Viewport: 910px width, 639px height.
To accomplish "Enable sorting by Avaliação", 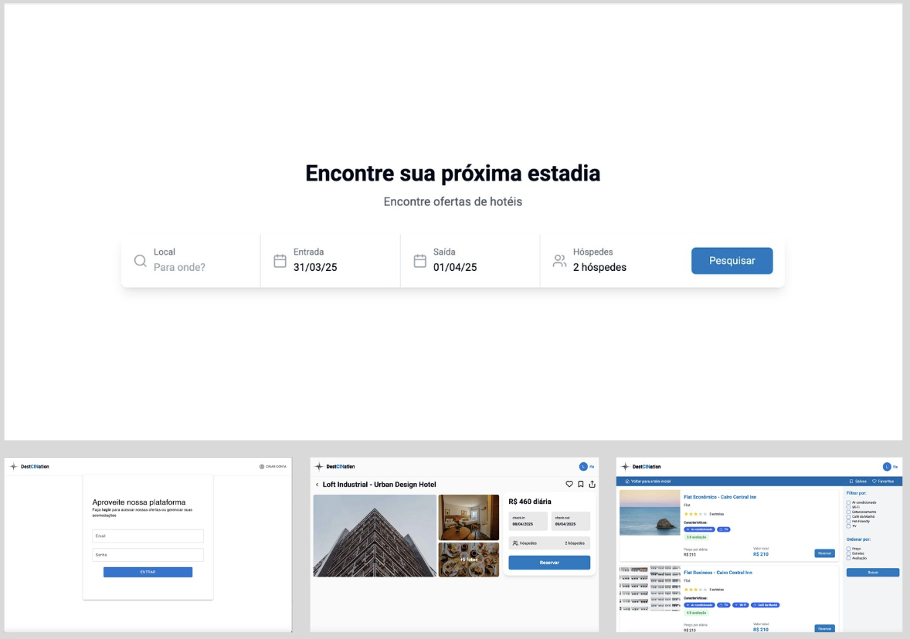I will 848,558.
